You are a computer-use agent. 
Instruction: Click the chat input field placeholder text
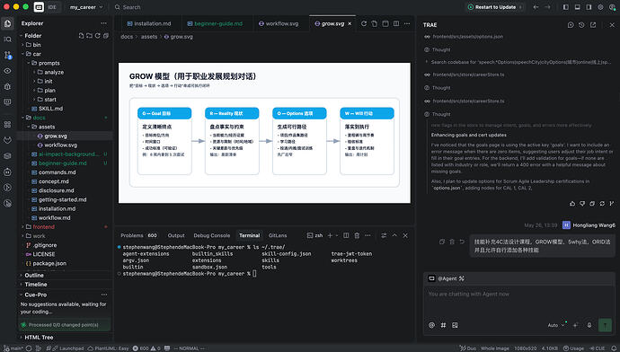468,294
